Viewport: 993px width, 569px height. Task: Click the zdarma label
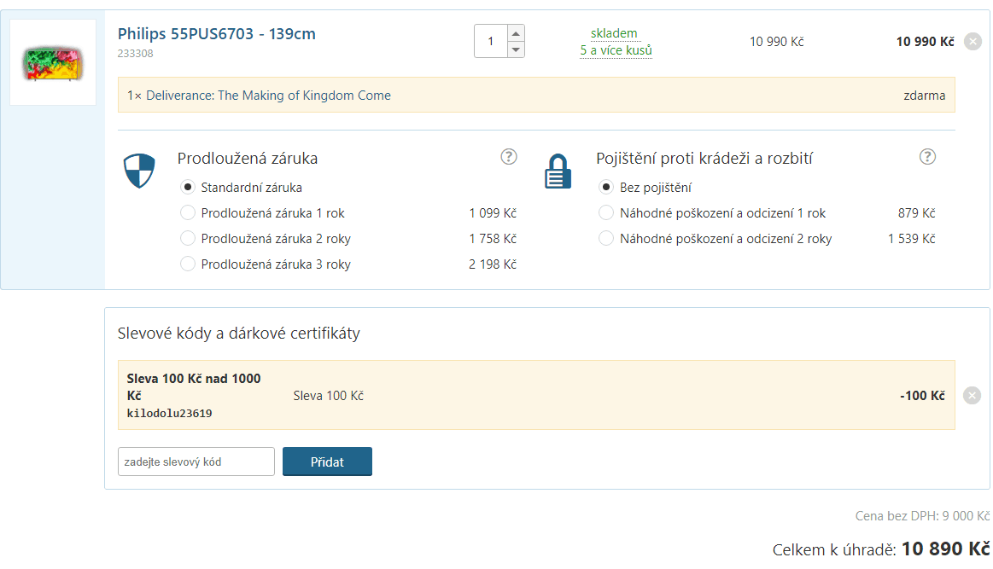[x=925, y=96]
